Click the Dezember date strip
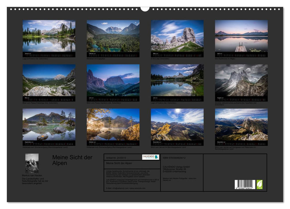The image size is (290, 209). click(241, 143)
